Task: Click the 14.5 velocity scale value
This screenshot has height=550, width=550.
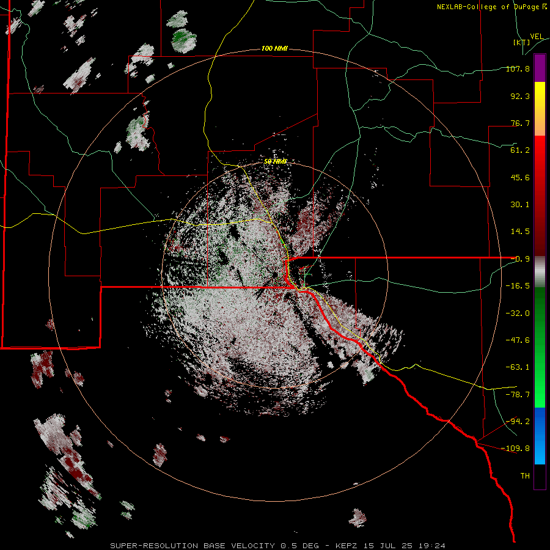Action: 520,232
